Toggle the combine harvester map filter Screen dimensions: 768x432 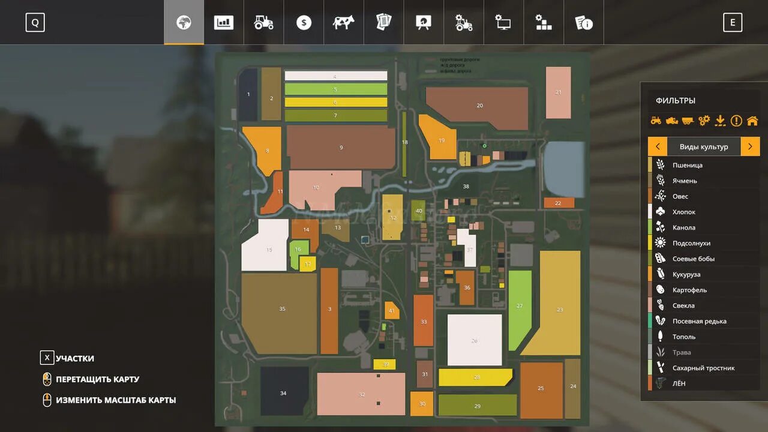click(x=672, y=121)
